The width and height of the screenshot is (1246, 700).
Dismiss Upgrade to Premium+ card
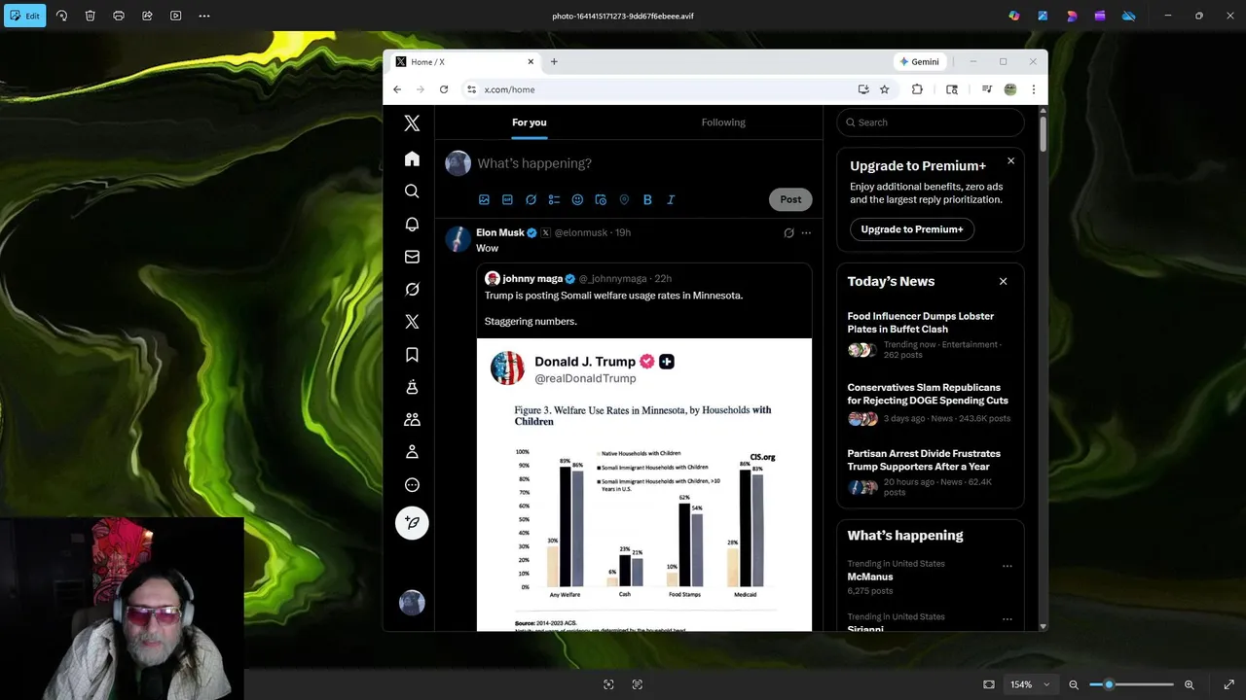pos(1010,160)
